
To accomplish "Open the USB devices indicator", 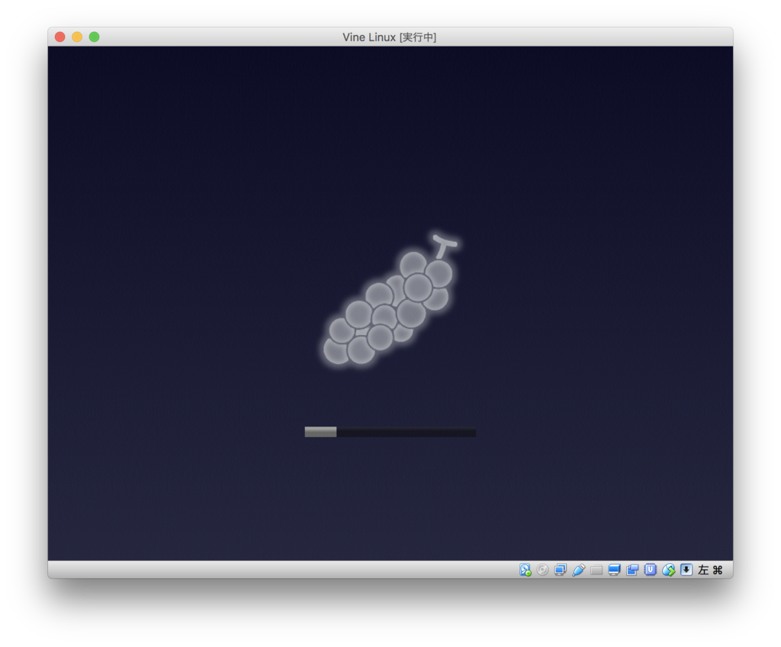I will tap(578, 570).
